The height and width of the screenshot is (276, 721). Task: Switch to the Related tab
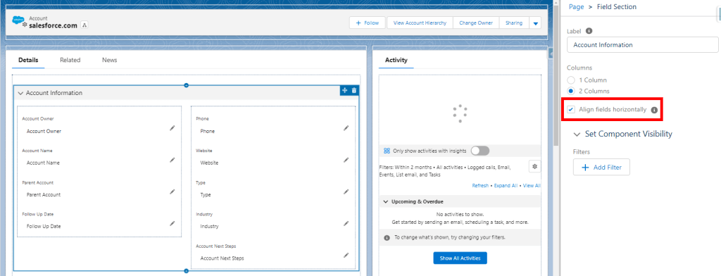tap(70, 60)
